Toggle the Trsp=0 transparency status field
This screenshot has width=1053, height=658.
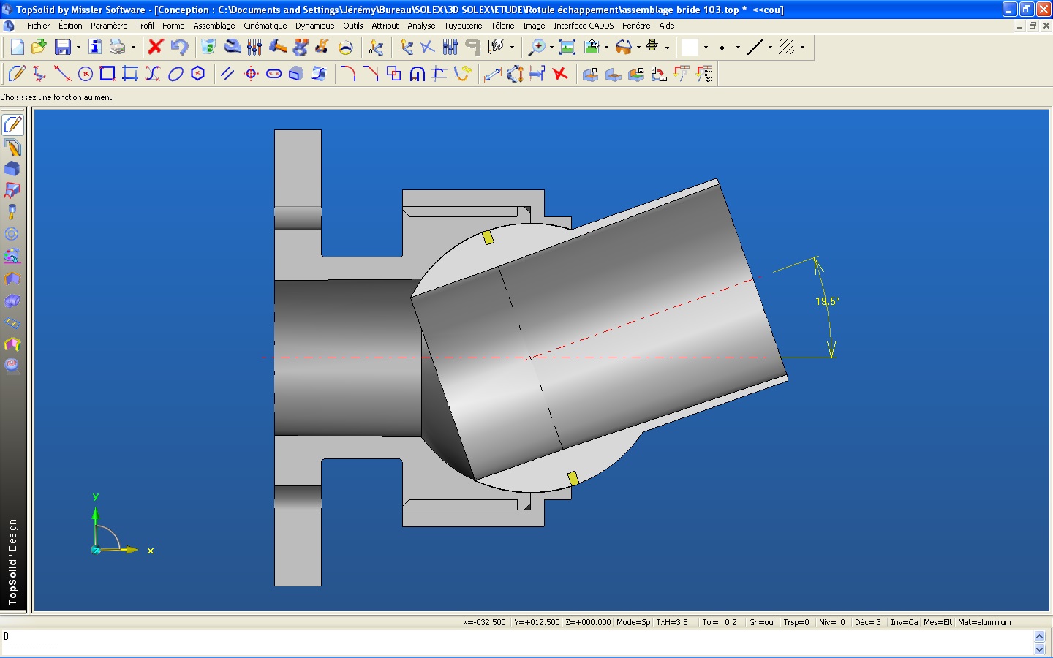click(x=796, y=622)
